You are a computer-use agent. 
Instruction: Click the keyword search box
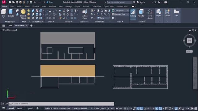pos(119,2)
